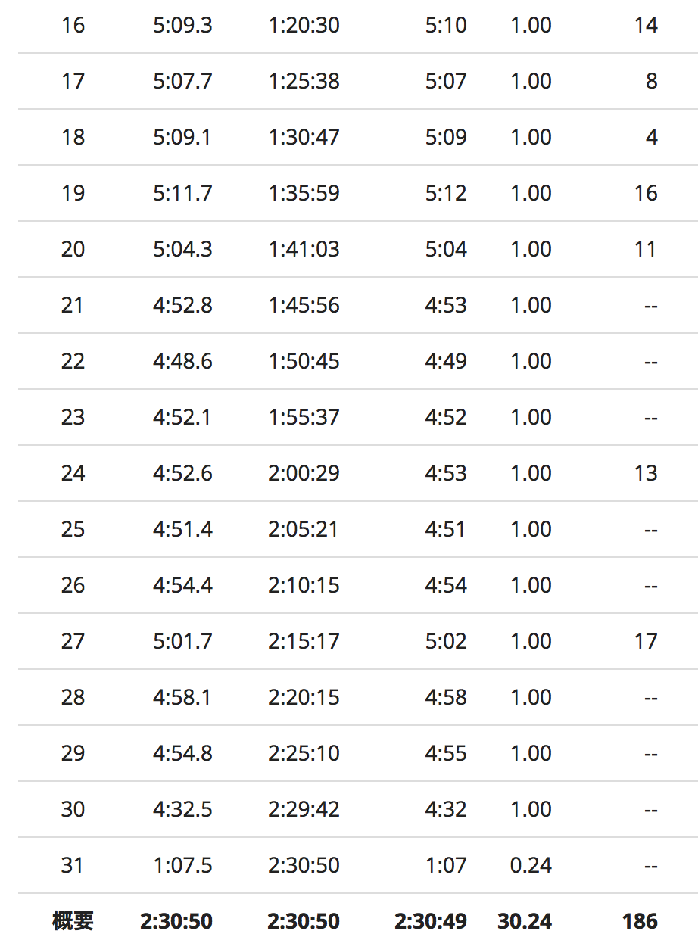Viewport: 698px width, 937px height.
Task: Click lap 24 value 13
Action: (x=646, y=473)
